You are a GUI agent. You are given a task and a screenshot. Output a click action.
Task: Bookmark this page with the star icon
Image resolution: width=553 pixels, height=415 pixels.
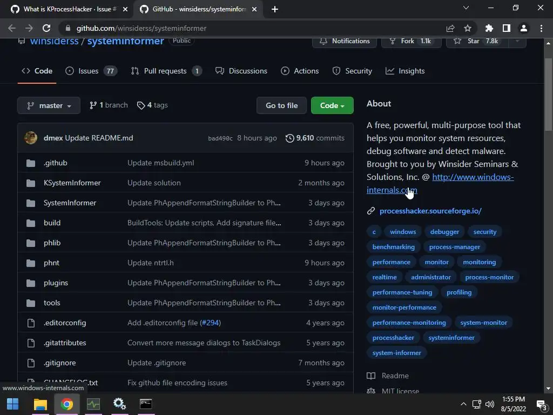(x=467, y=28)
